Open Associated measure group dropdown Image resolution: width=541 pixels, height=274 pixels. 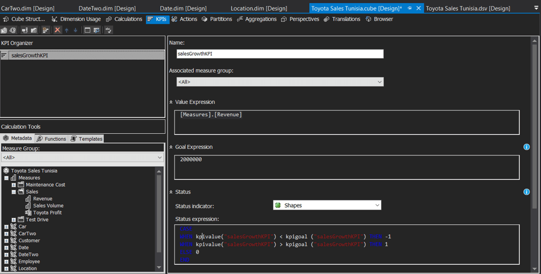[280, 82]
